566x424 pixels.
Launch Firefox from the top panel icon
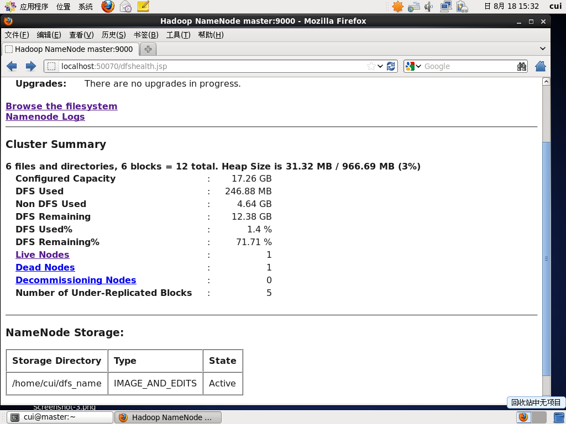tap(108, 6)
